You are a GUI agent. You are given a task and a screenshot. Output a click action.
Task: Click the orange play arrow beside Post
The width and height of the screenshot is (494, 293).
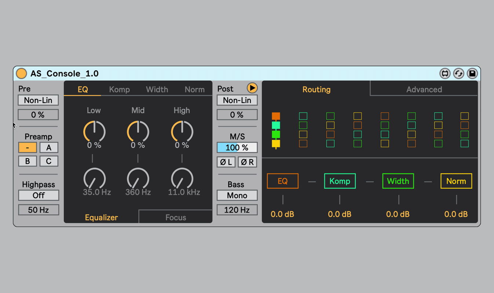[x=252, y=88]
